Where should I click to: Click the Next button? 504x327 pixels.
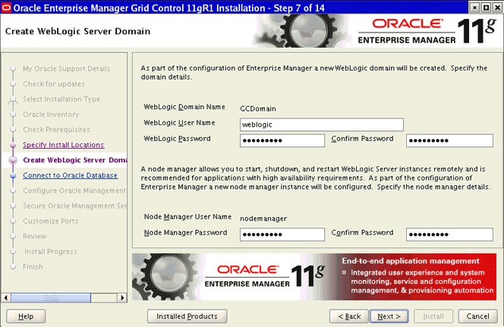tap(389, 316)
